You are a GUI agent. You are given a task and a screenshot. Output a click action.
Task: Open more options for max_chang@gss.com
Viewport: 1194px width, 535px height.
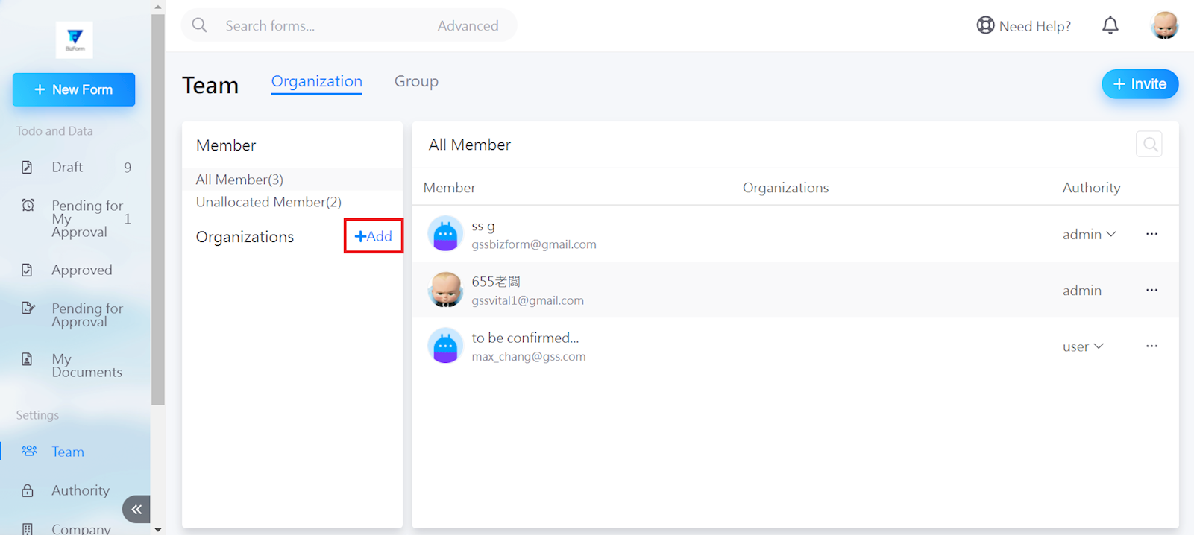click(1151, 346)
